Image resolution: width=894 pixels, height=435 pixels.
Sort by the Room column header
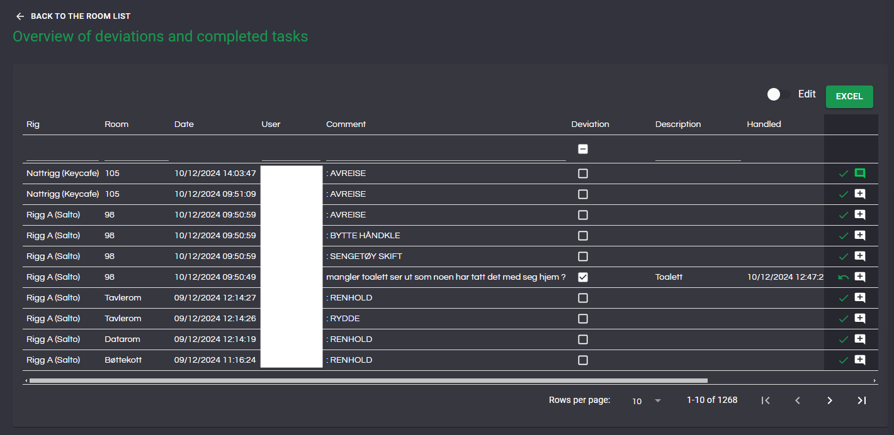coord(116,124)
